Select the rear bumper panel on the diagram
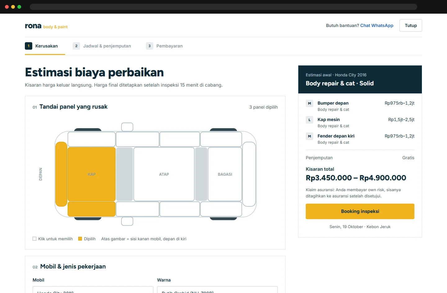447x293 pixels. (x=249, y=174)
